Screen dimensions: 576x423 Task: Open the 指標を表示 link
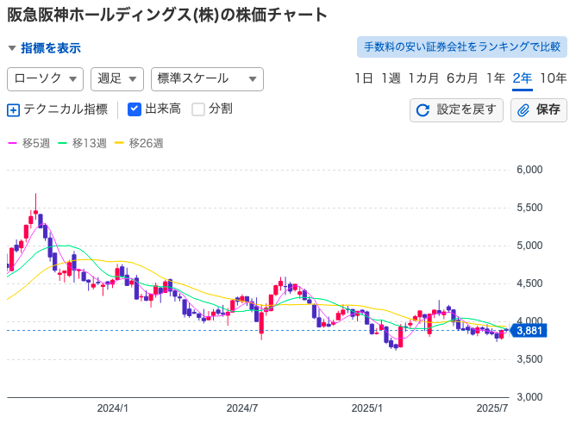(x=51, y=48)
